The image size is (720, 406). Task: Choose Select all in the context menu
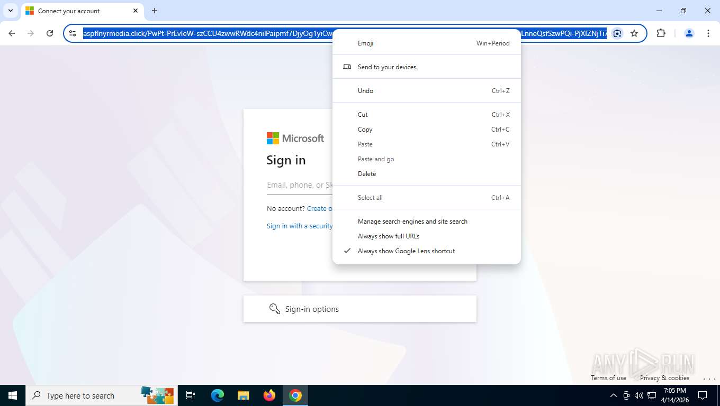pyautogui.click(x=427, y=198)
